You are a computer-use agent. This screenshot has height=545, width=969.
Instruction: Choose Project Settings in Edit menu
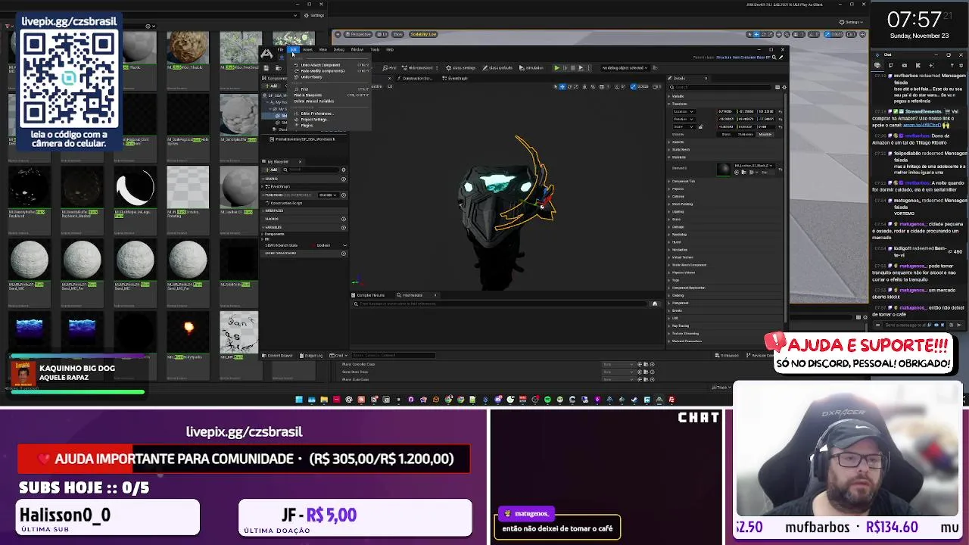click(314, 120)
